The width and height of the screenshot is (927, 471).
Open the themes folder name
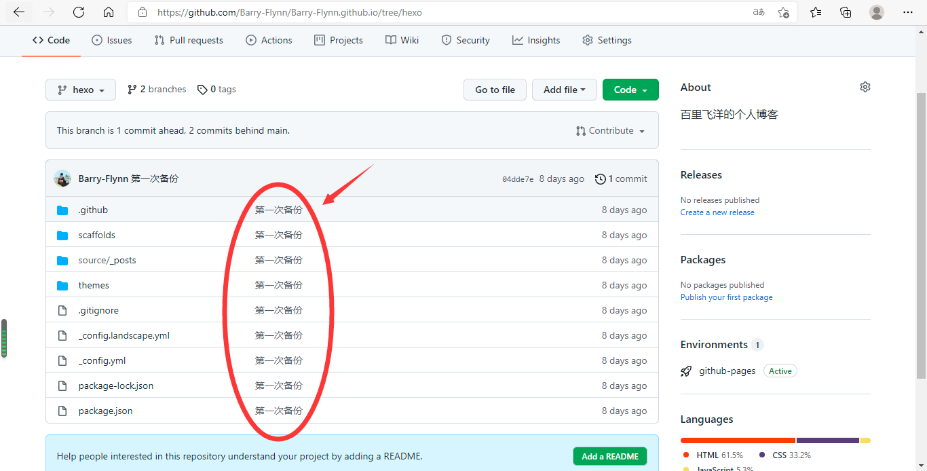point(94,285)
